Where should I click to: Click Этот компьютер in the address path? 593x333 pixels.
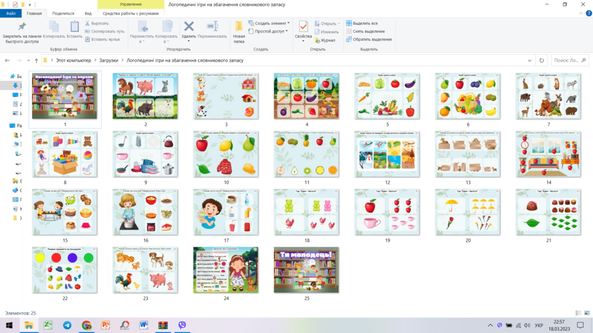pos(73,60)
